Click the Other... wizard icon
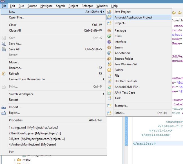This screenshot has width=183, height=164. 109,113
